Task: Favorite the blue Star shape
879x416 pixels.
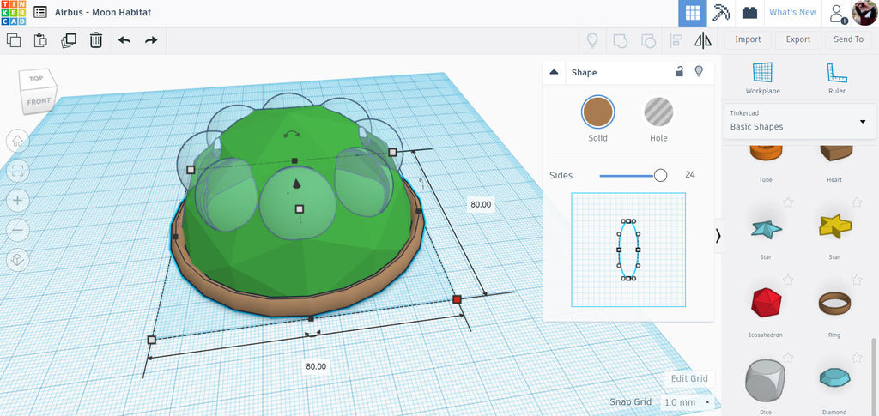Action: (x=788, y=202)
